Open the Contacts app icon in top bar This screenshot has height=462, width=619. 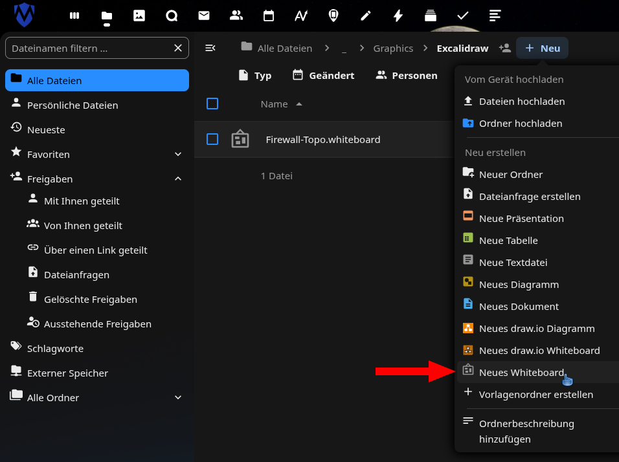coord(236,16)
